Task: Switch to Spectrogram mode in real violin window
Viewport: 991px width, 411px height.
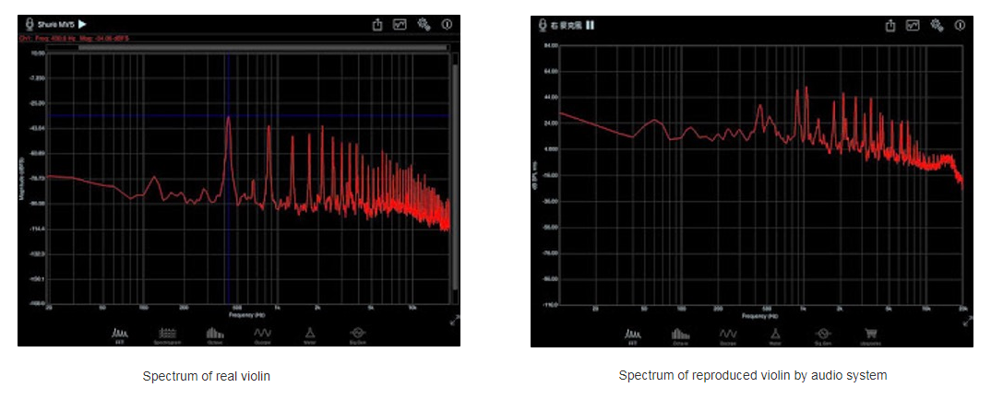Action: coord(167,335)
